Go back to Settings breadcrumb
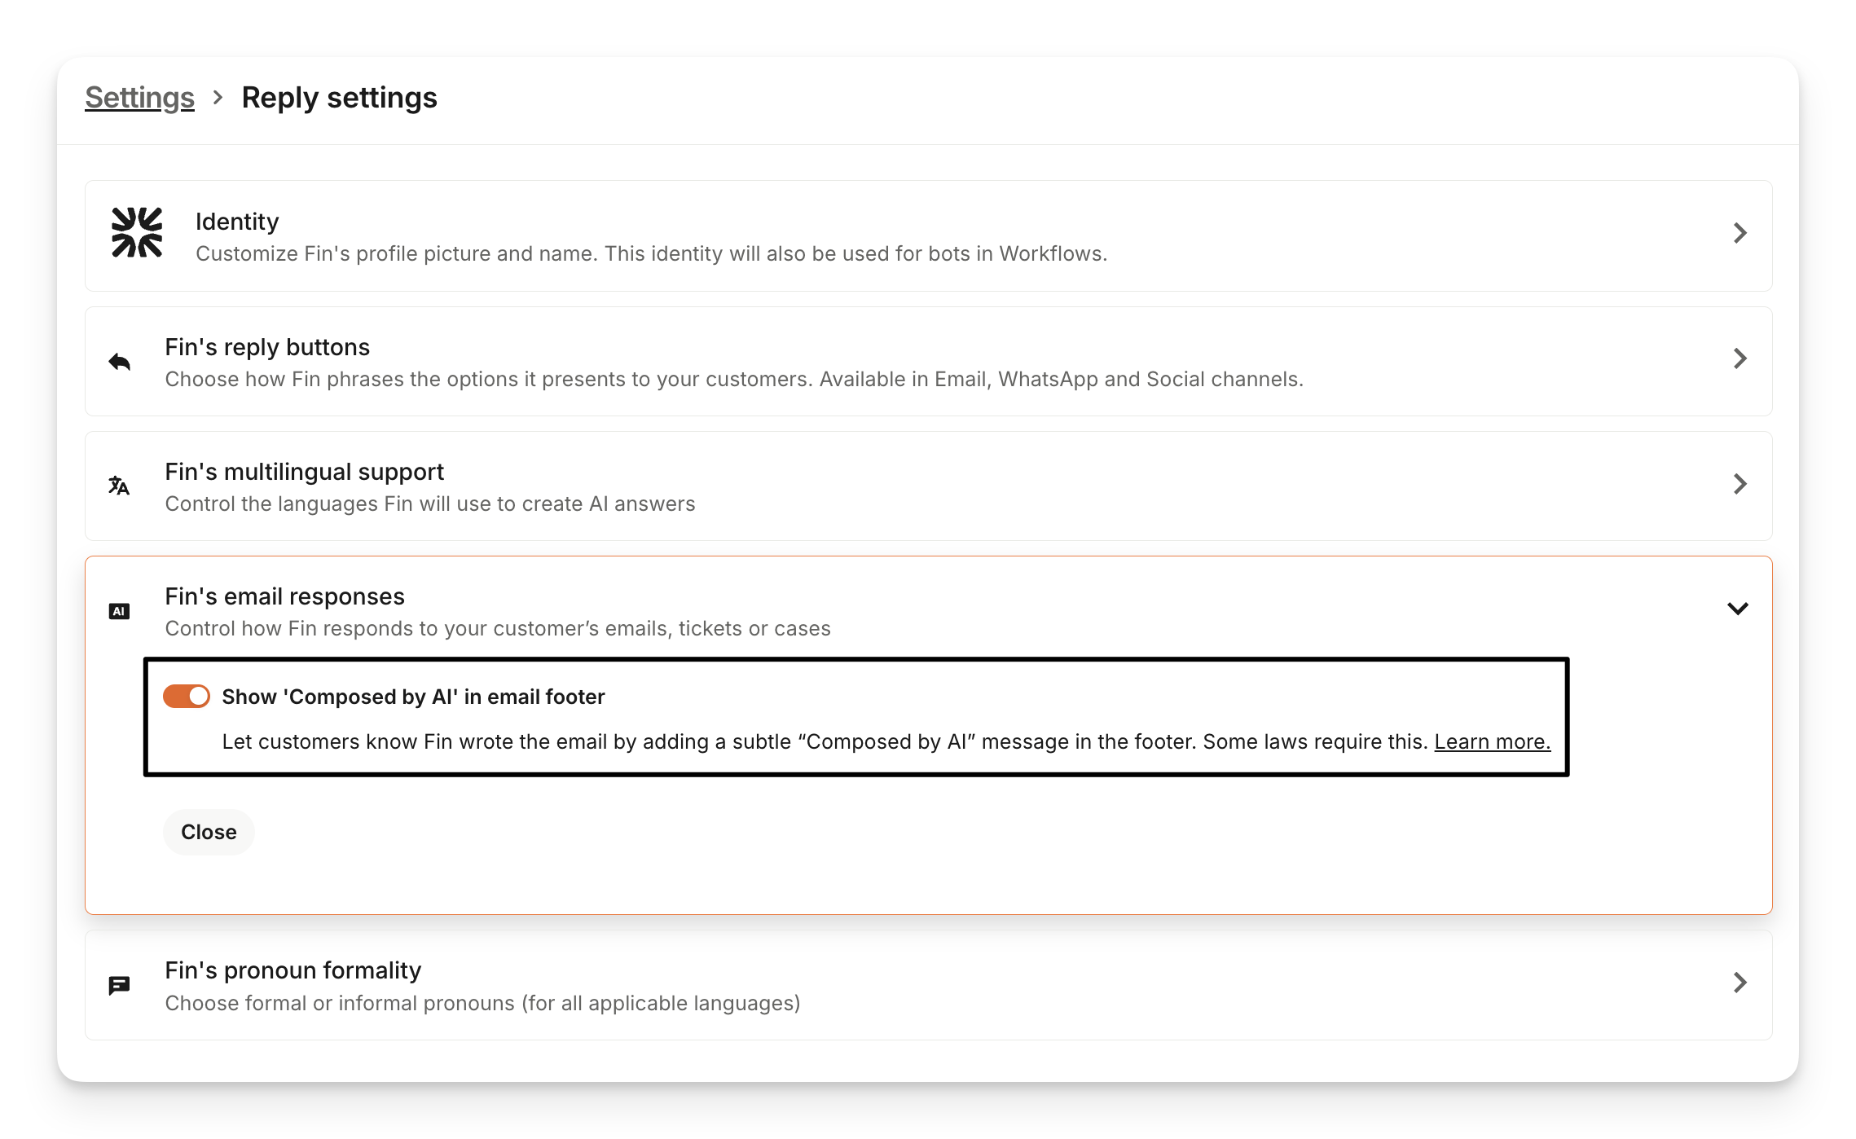1856x1139 pixels. pyautogui.click(x=139, y=98)
